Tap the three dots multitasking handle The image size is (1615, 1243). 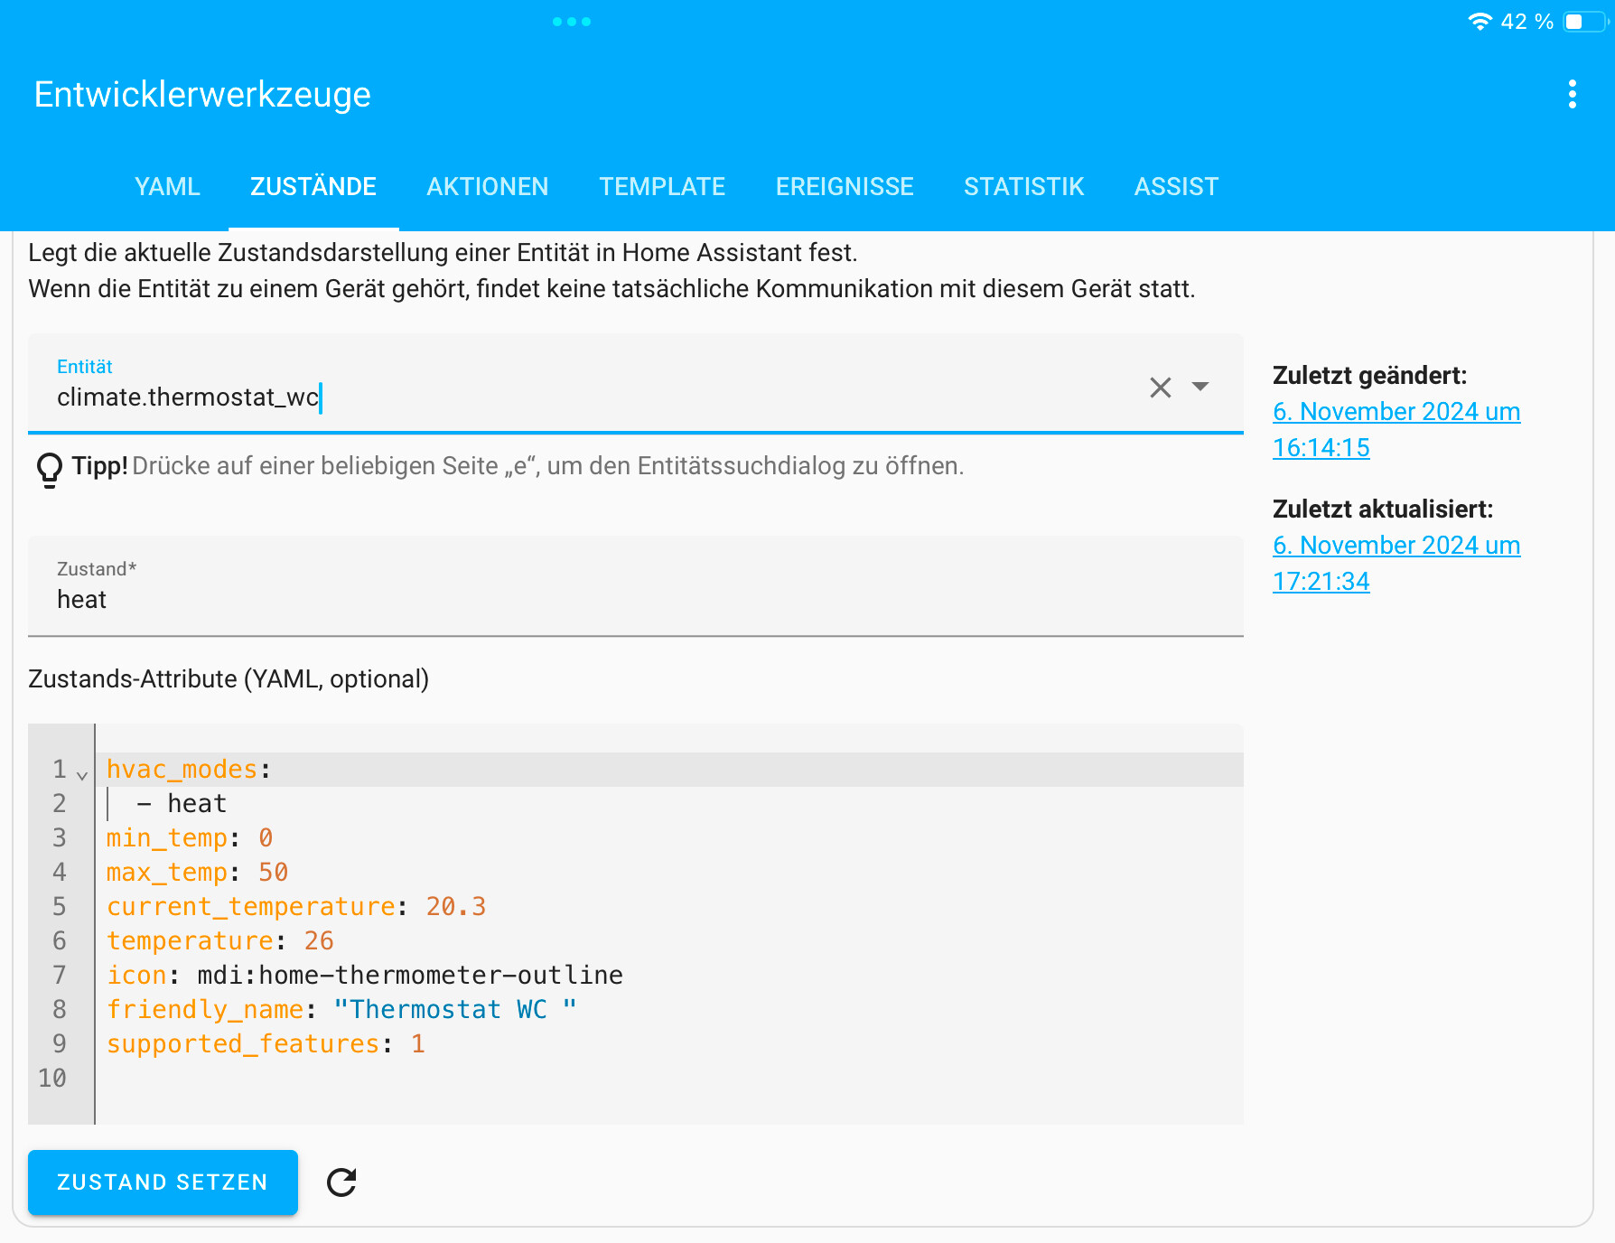[572, 22]
